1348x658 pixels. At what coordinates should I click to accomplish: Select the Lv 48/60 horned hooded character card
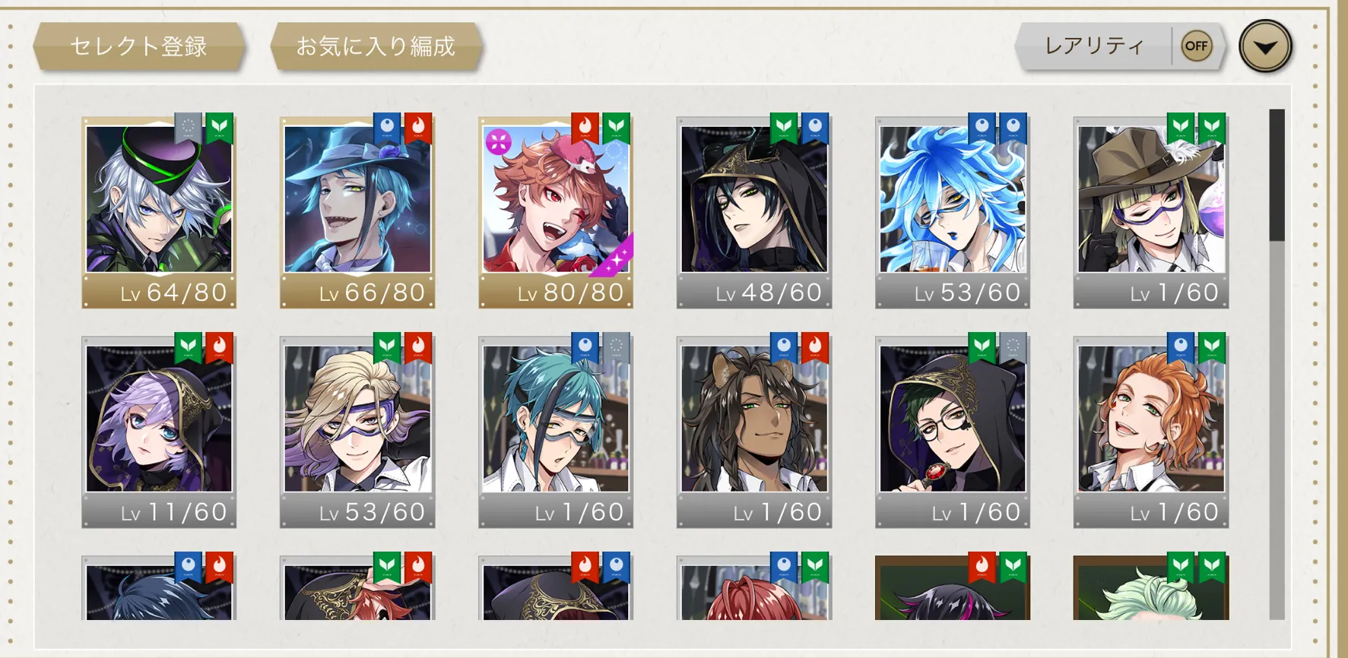click(754, 212)
